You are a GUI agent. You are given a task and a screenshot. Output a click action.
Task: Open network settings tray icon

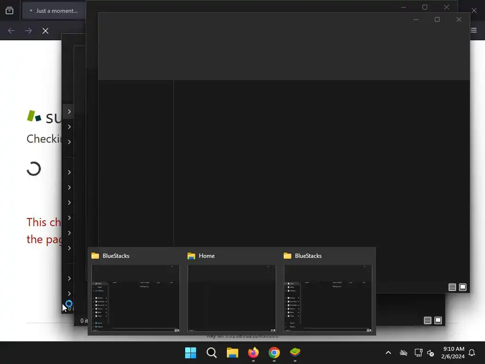(x=418, y=353)
